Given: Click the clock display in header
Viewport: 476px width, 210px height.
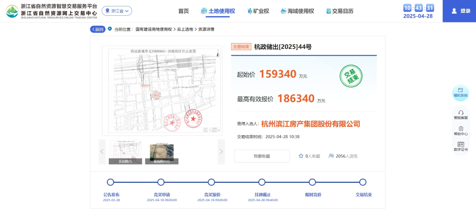Looking at the screenshot, I should tap(419, 8).
